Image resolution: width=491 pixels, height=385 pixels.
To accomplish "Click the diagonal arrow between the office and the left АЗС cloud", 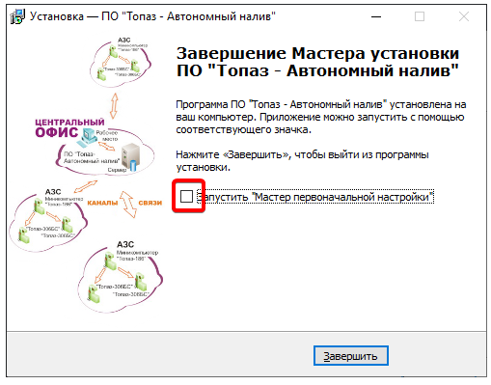I will (85, 186).
